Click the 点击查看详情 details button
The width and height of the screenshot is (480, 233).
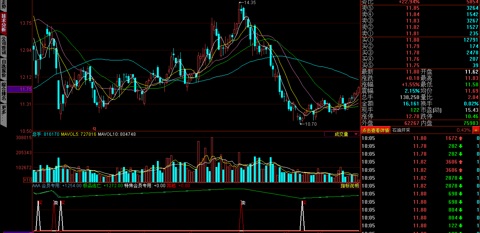pos(375,130)
